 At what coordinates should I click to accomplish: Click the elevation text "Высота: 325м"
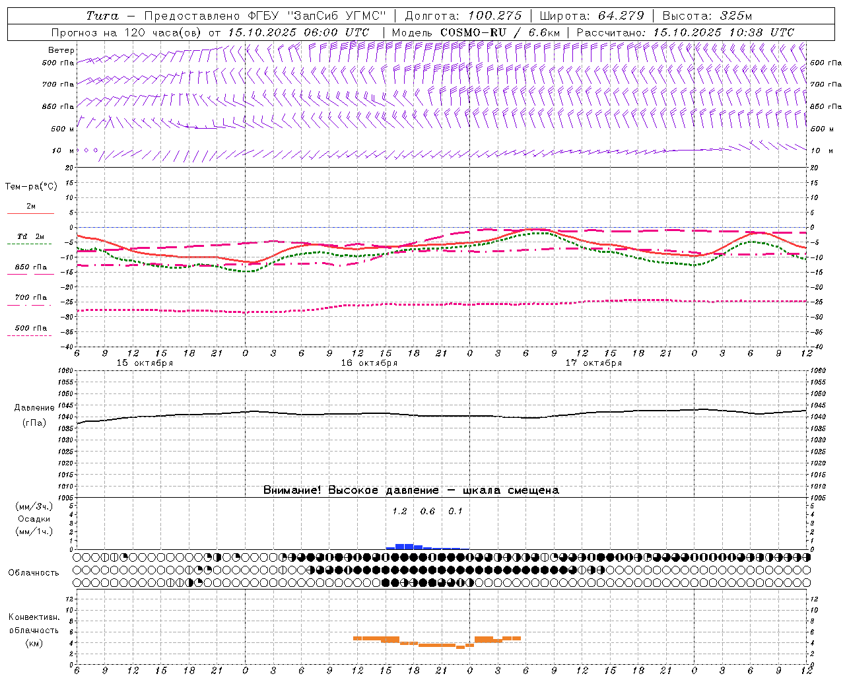707,16
